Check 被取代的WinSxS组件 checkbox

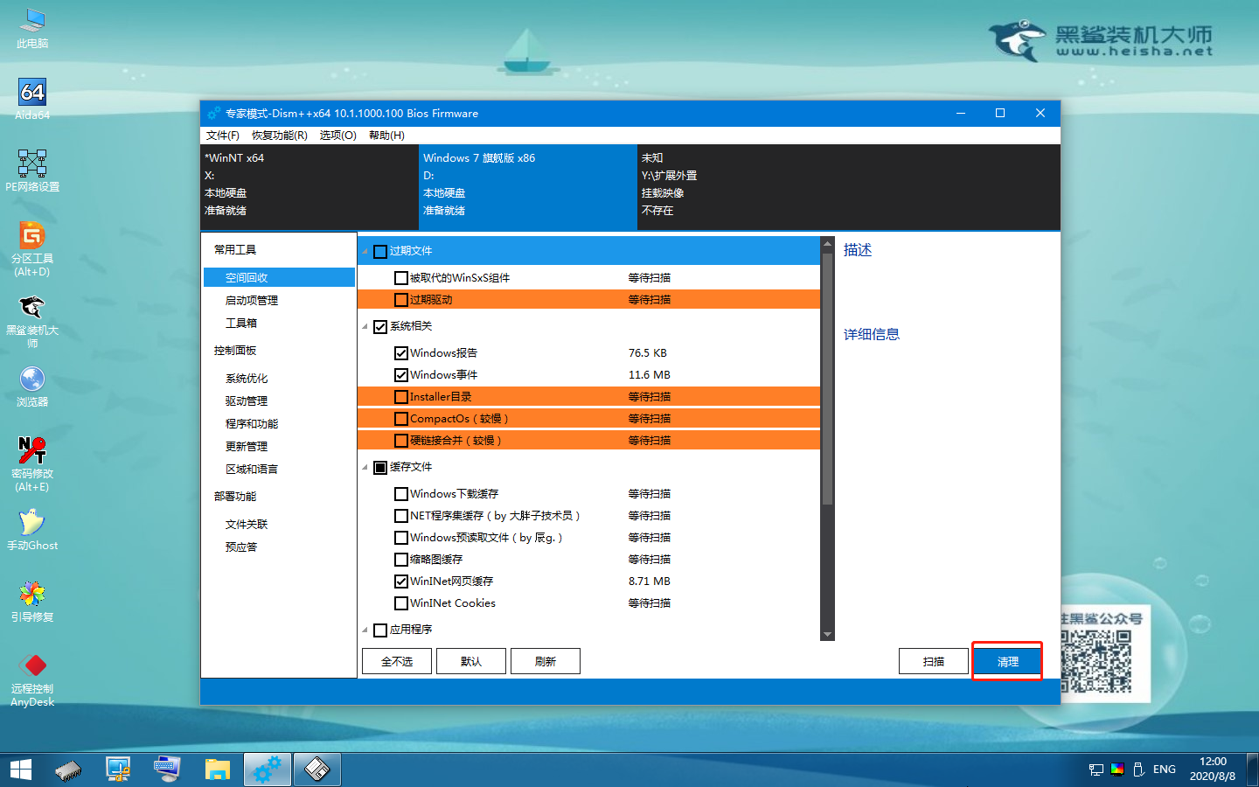point(401,278)
